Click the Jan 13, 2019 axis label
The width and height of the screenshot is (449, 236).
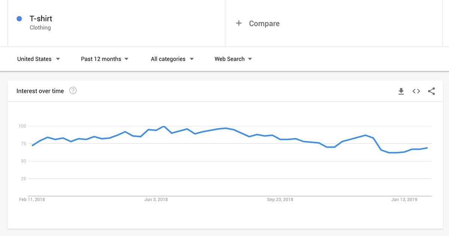404,200
